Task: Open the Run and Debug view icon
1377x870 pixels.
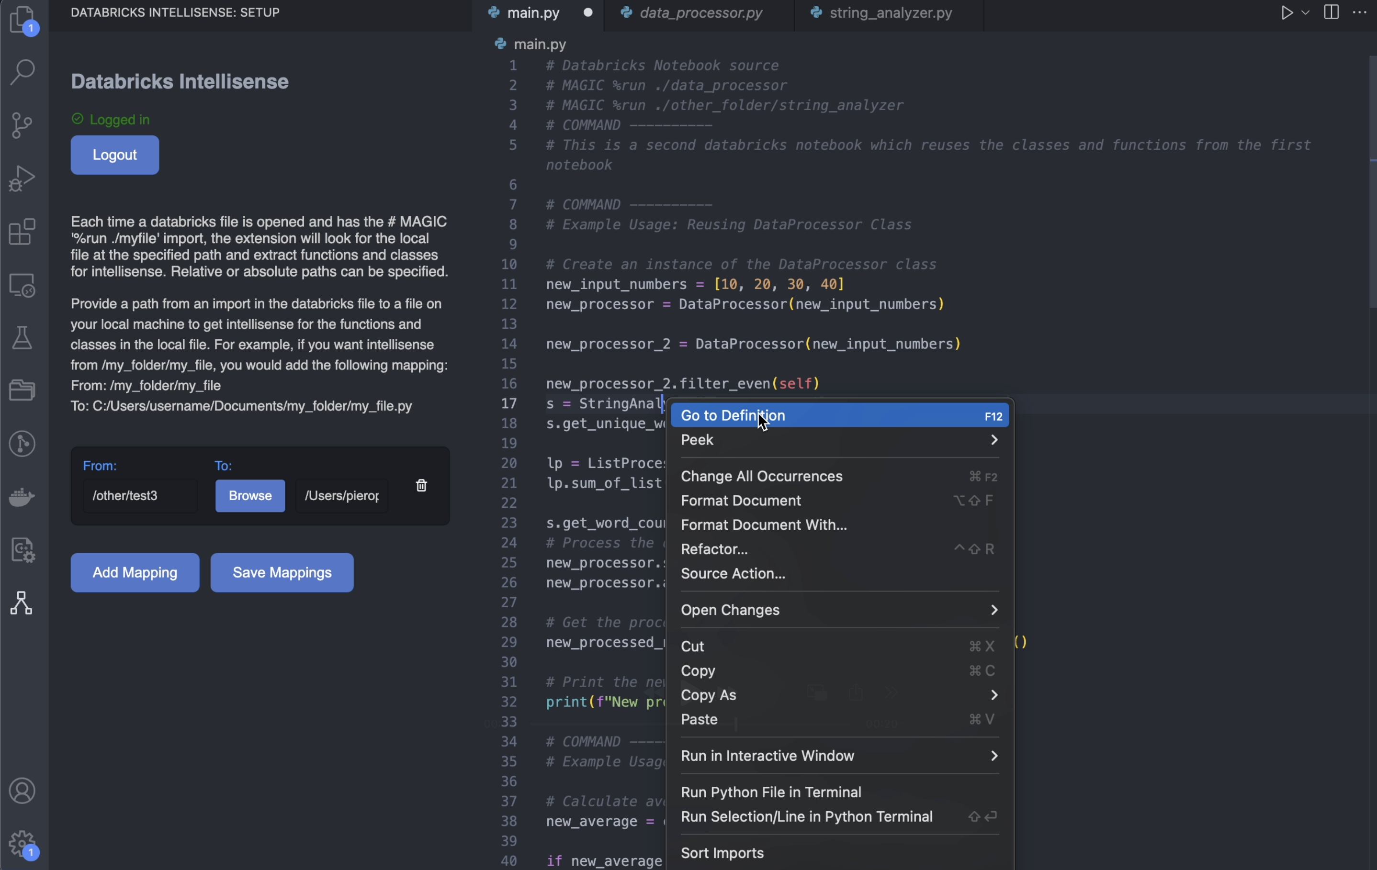Action: pyautogui.click(x=23, y=178)
